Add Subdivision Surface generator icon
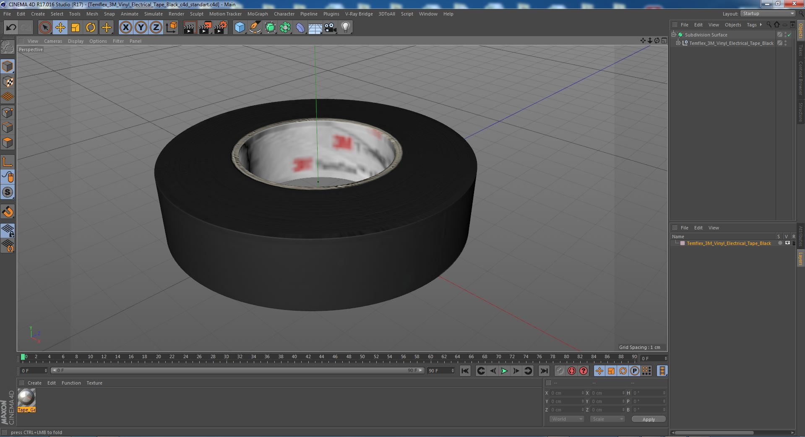The height and width of the screenshot is (437, 805). (x=270, y=28)
